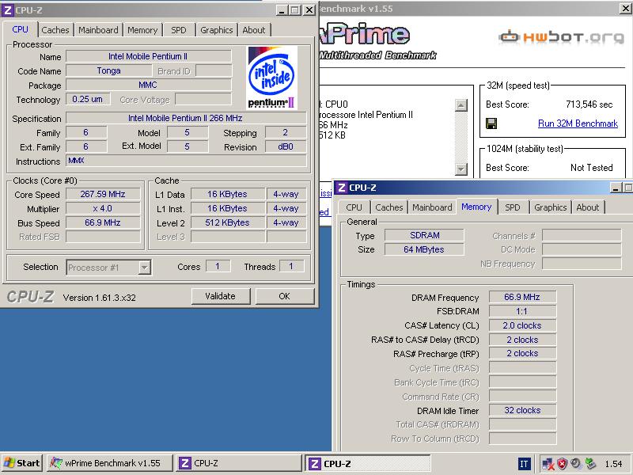
Task: Minimize the front CPU-Z window
Action: click(282, 10)
